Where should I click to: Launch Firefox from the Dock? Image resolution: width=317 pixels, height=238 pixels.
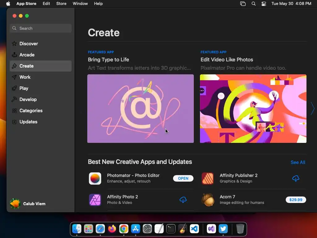(112, 229)
